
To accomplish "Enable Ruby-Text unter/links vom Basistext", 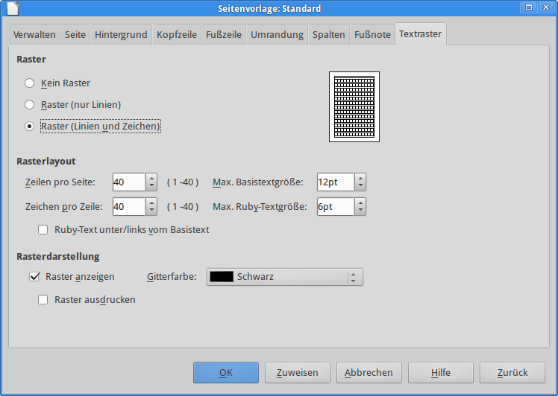I will point(43,230).
